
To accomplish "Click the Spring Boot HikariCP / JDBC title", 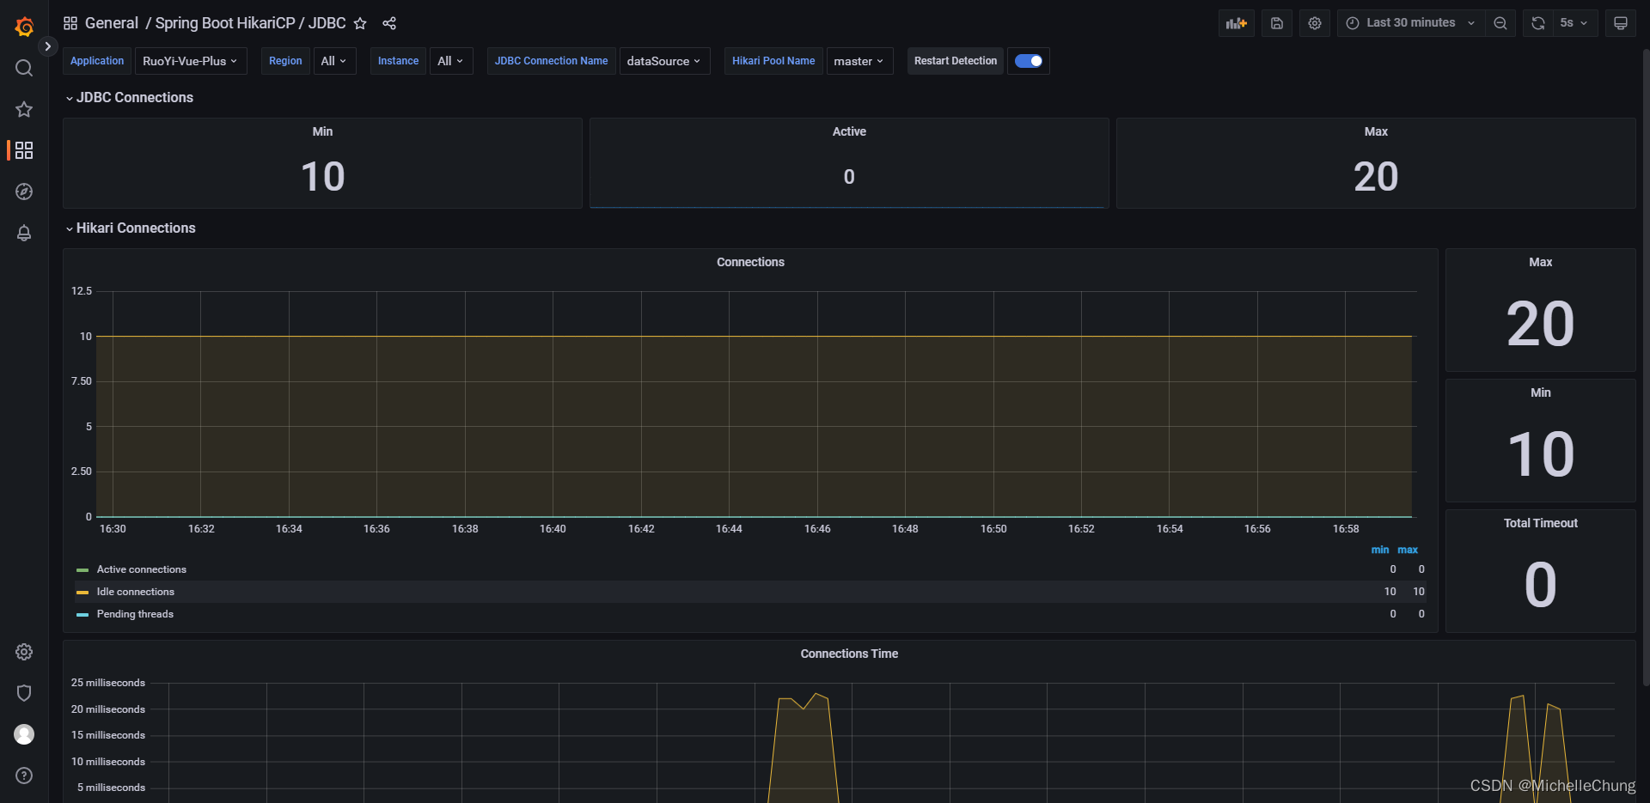I will point(250,23).
